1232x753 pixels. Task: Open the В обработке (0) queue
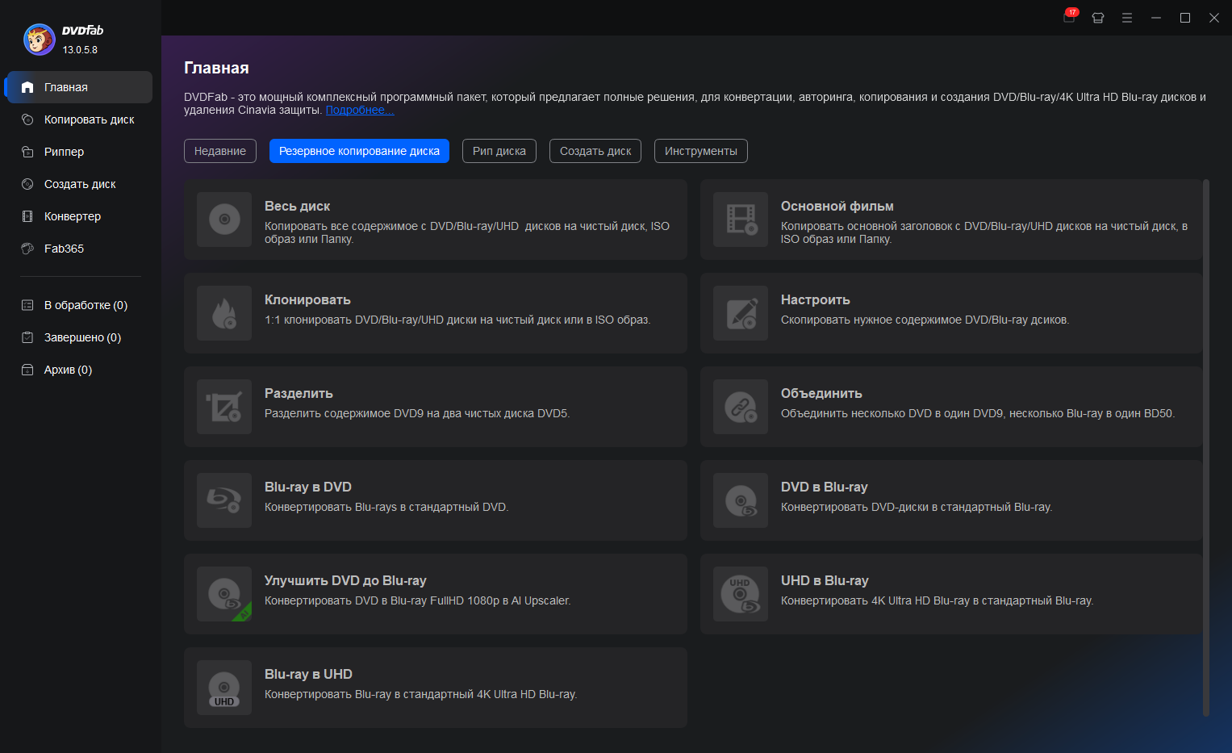(x=86, y=305)
